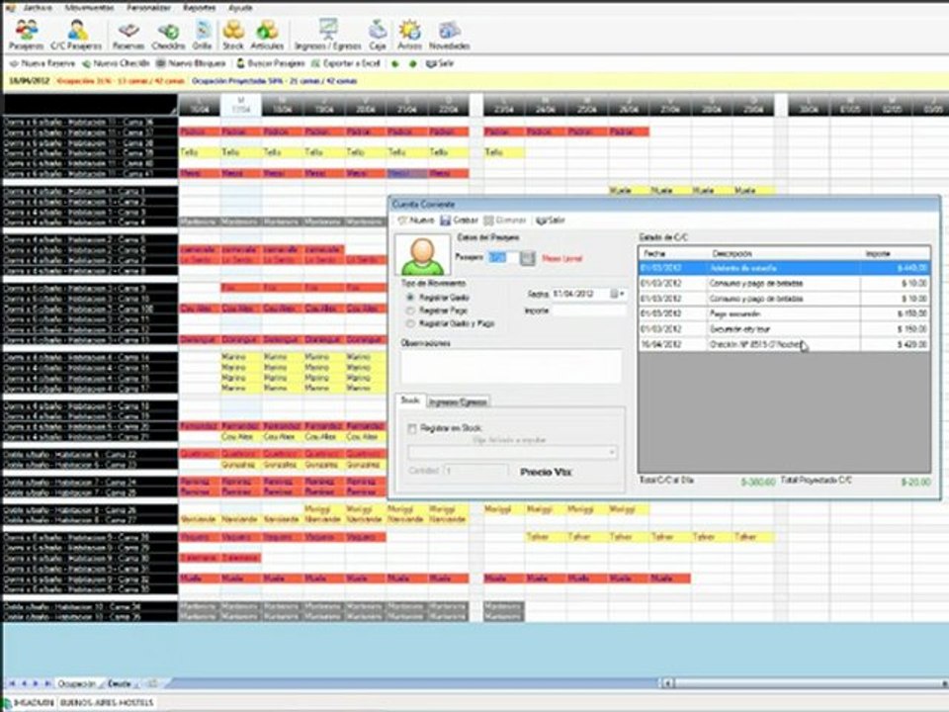Switch to the Ocupación sheet tab
The height and width of the screenshot is (712, 949).
point(77,683)
